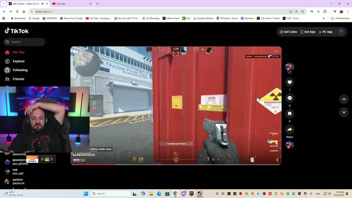
Task: Open Microsoft Edge from the taskbar
Action: click(x=159, y=194)
